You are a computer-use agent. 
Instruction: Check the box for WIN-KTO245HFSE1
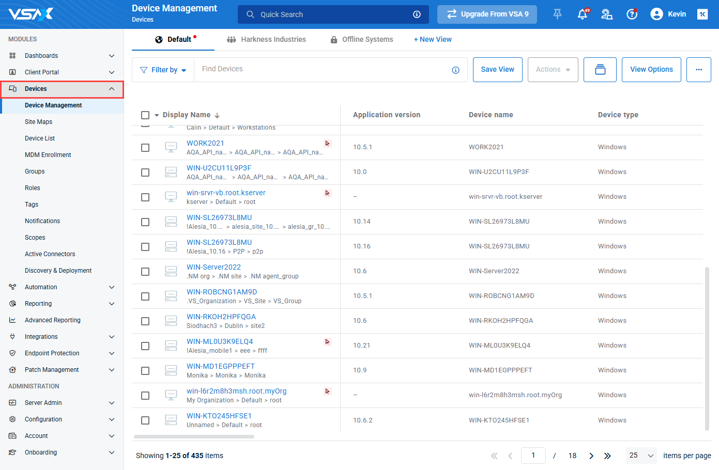[145, 420]
